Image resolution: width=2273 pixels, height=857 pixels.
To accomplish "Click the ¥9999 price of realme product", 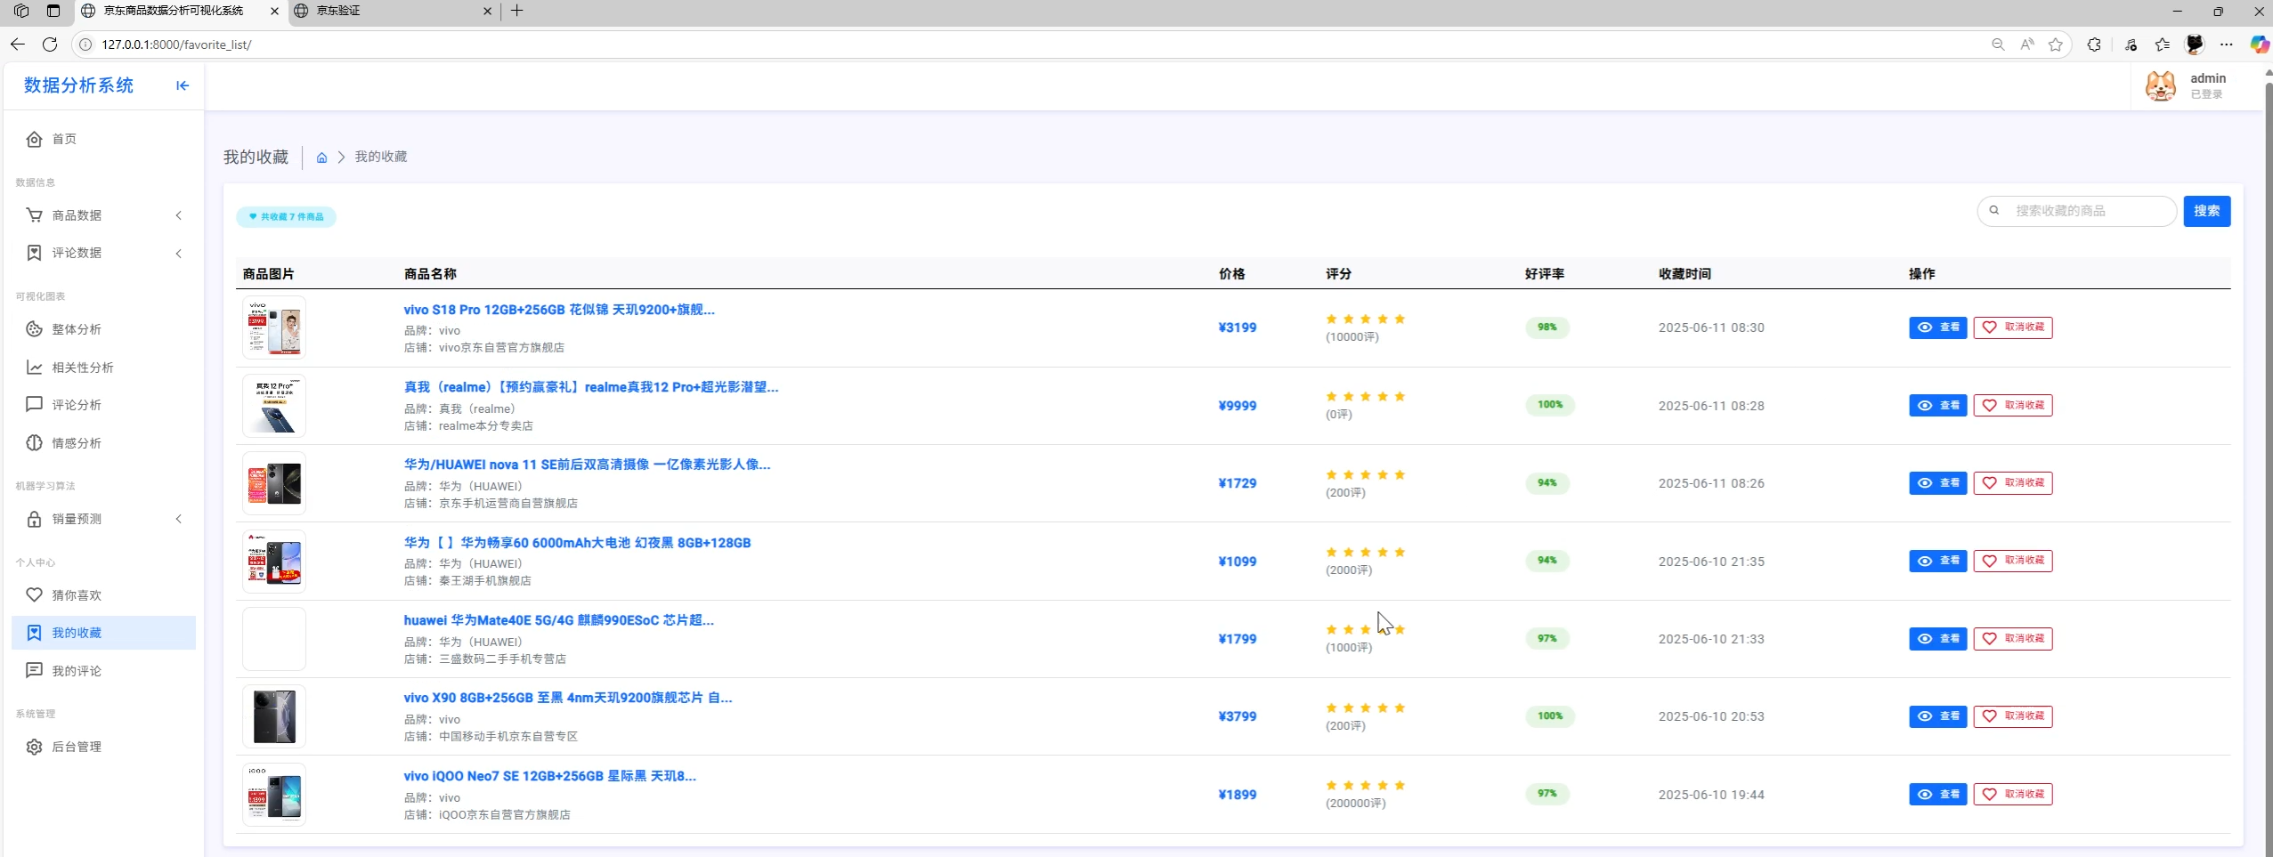I will [x=1238, y=406].
